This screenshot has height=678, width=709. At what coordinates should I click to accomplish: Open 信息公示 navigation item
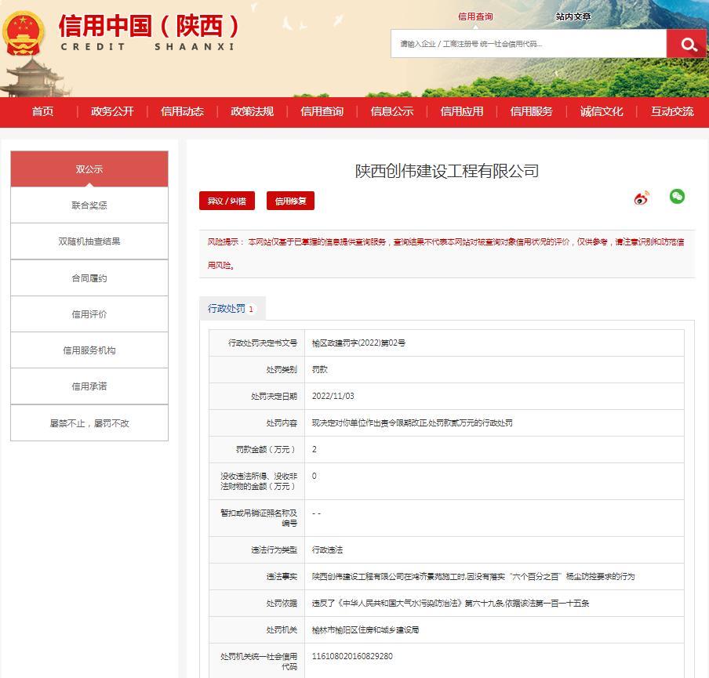point(392,111)
